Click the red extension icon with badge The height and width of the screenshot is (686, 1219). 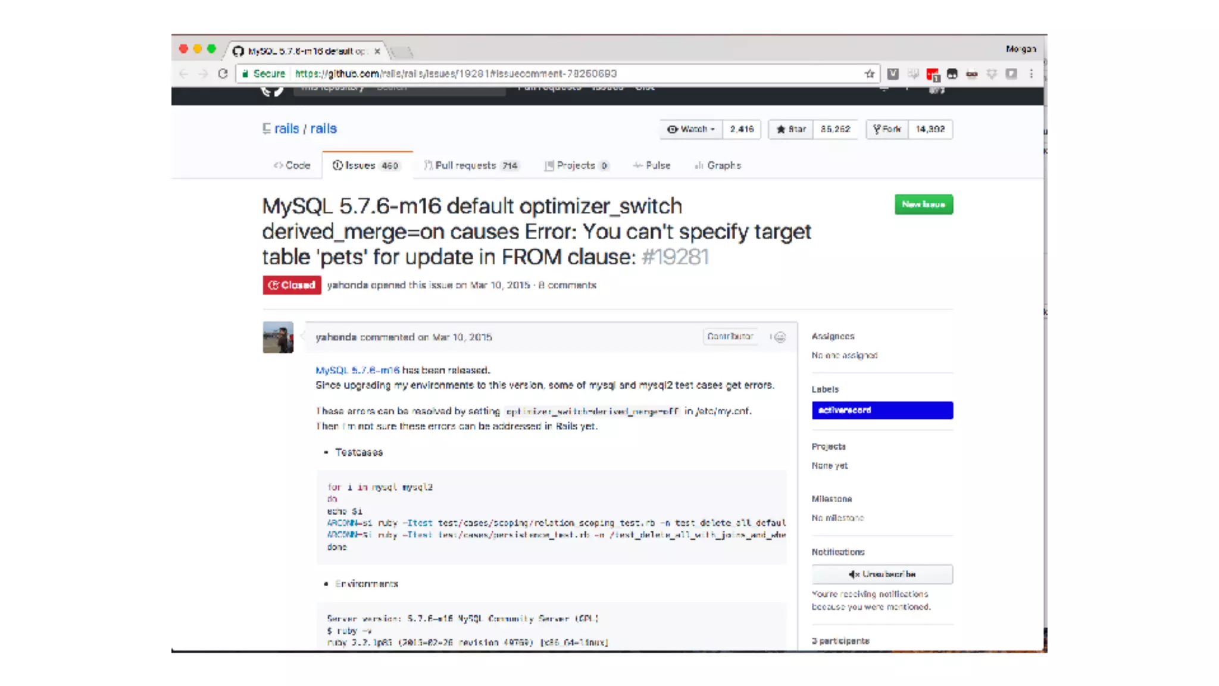point(932,74)
